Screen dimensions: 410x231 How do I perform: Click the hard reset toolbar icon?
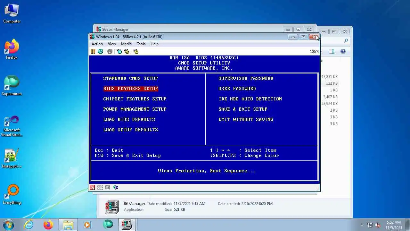101,51
